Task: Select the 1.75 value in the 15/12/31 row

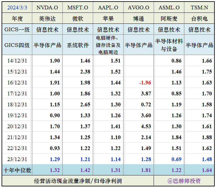Action: point(207,72)
